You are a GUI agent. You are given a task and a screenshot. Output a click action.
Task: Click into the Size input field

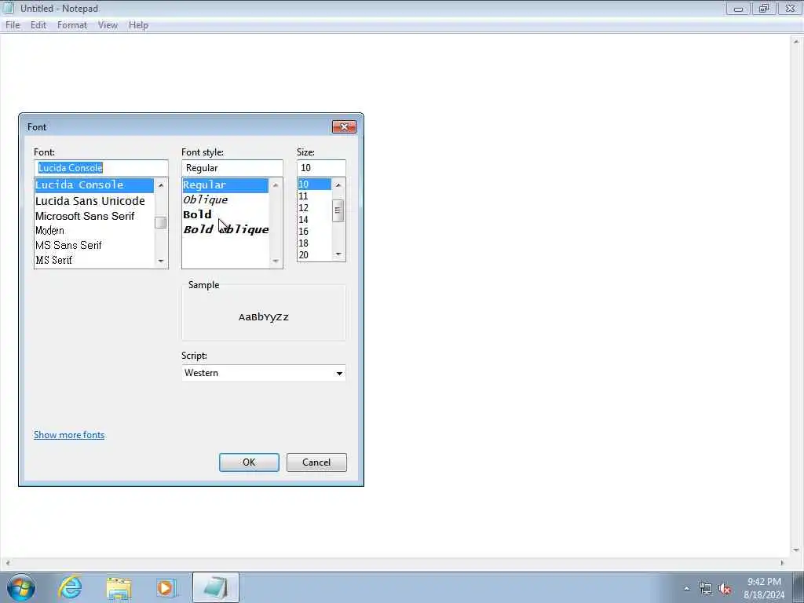coord(321,168)
